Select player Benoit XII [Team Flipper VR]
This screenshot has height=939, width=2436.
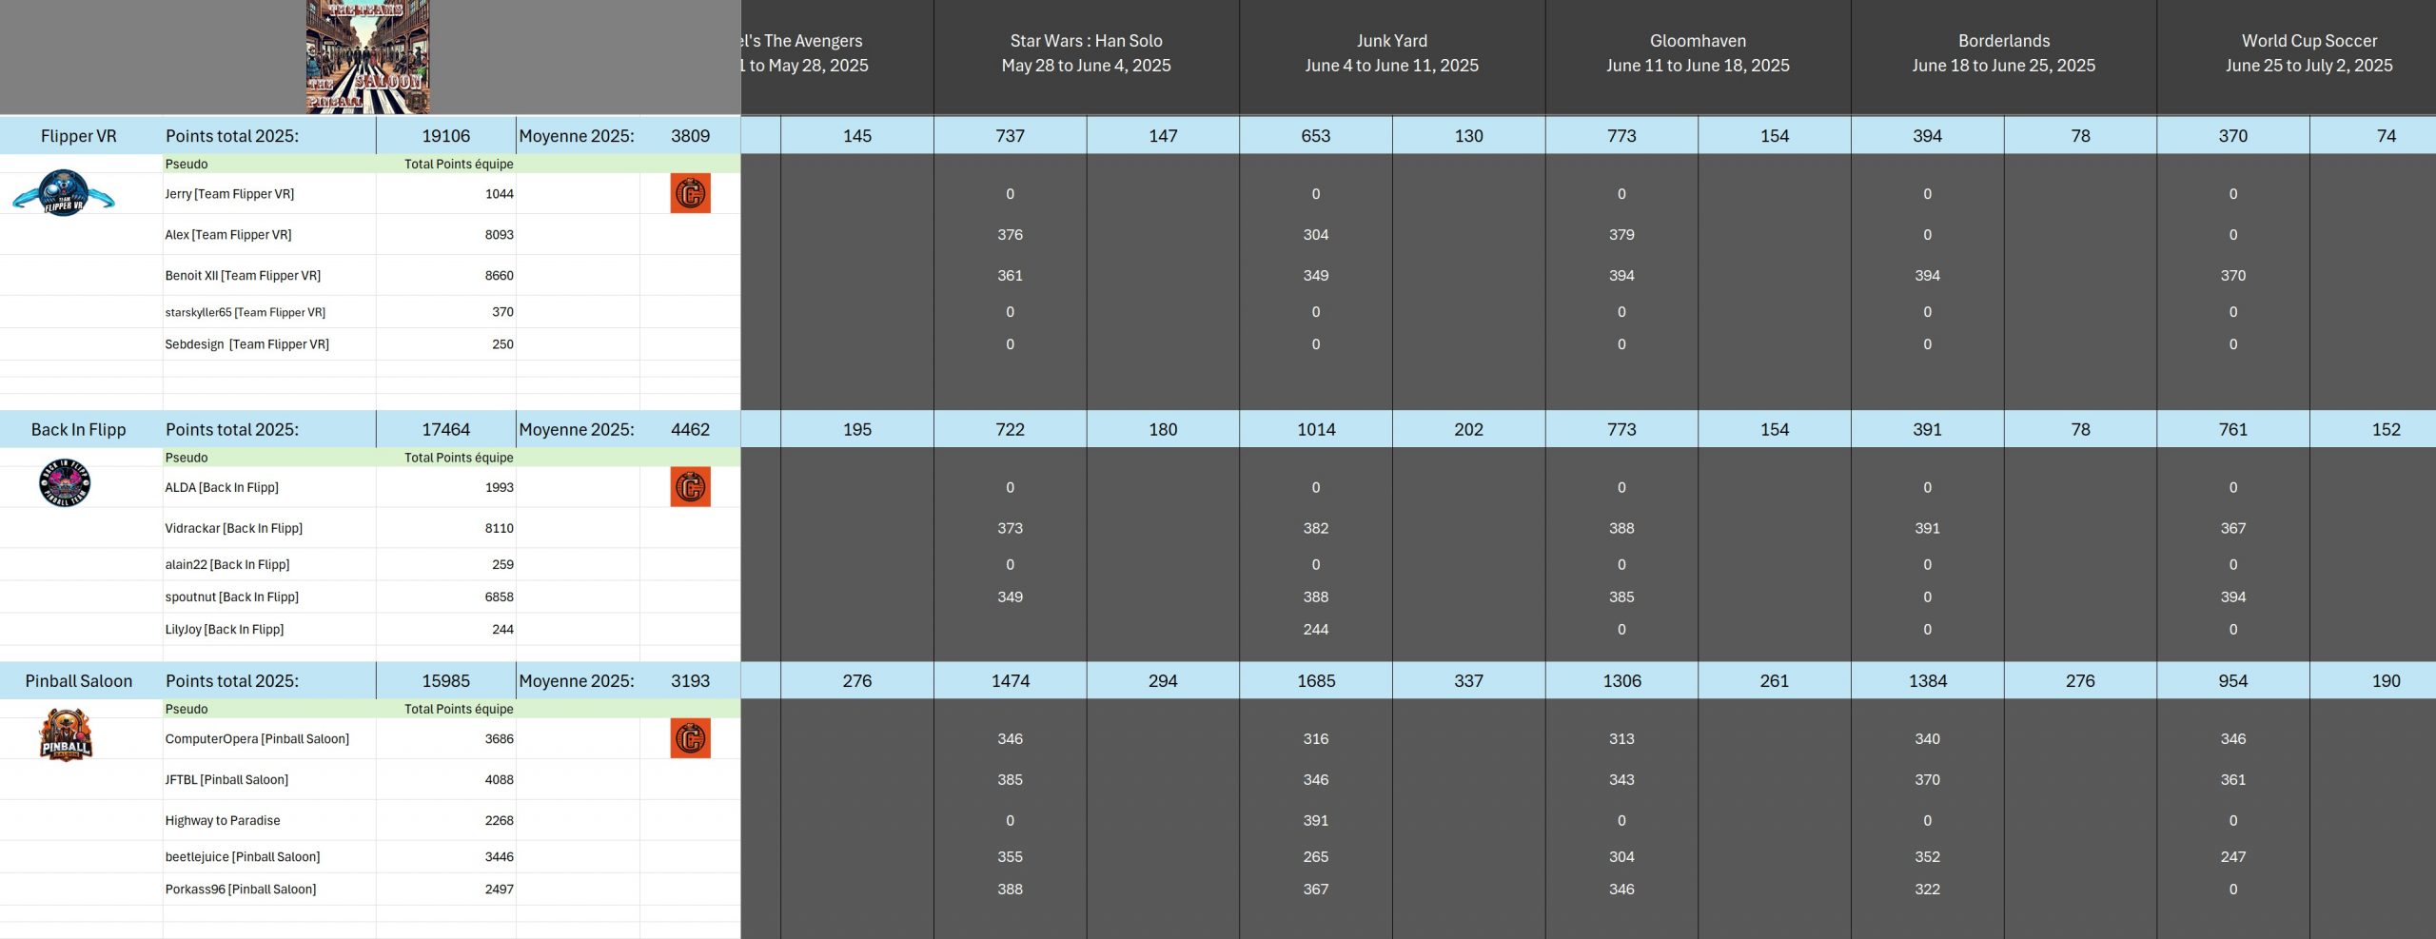click(243, 276)
